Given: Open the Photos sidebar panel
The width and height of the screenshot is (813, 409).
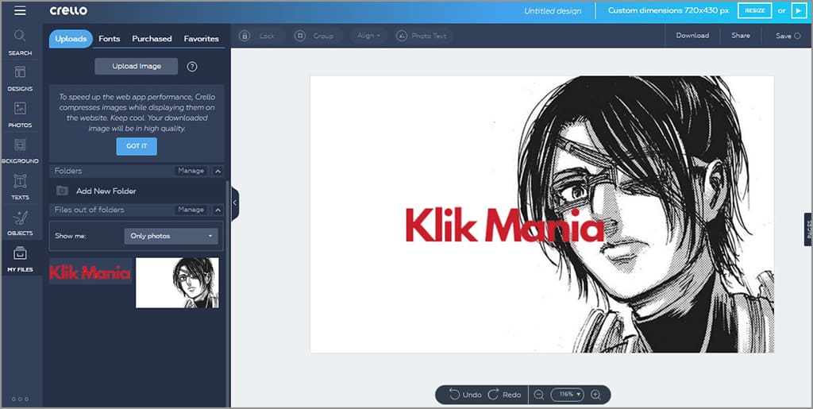Looking at the screenshot, I should 20,115.
